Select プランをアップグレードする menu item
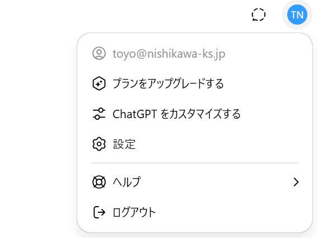318x238 pixels. pyautogui.click(x=195, y=83)
